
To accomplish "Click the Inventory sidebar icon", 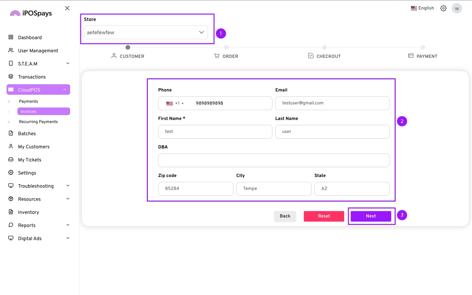I will coord(11,212).
